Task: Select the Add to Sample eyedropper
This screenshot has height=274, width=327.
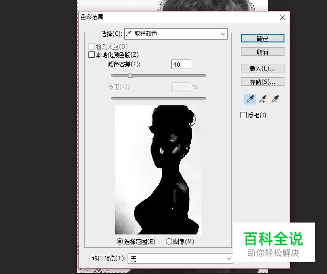Action: pyautogui.click(x=262, y=99)
